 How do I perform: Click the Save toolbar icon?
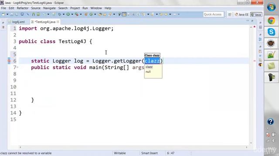point(12,14)
